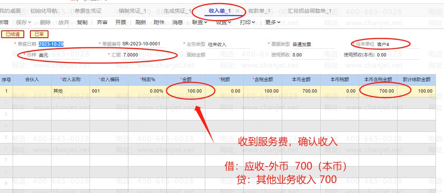
Task: Click the 700.00 cell in 本币金额 column
Action: click(301, 91)
